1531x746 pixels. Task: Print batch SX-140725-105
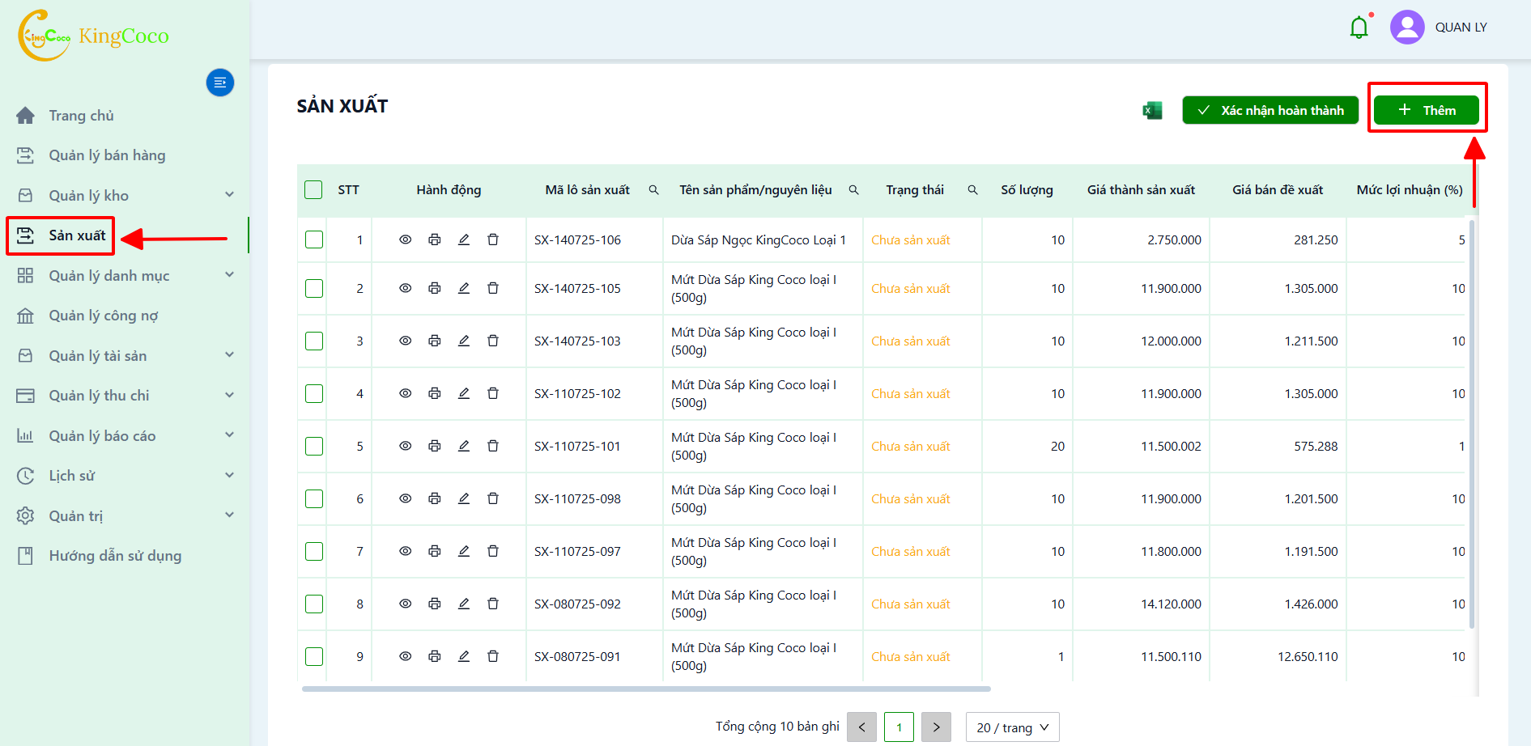435,288
